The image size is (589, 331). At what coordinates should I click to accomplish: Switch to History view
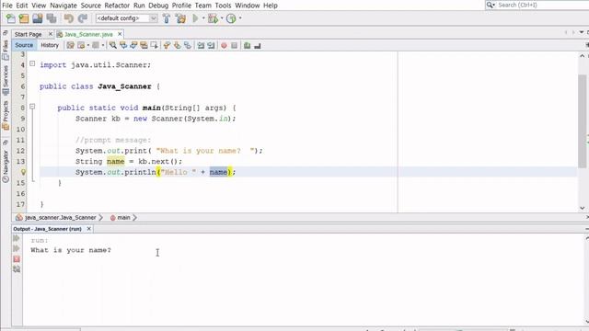tap(50, 45)
